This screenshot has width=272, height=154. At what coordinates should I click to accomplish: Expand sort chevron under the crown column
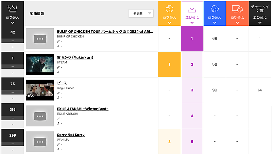point(13,23)
